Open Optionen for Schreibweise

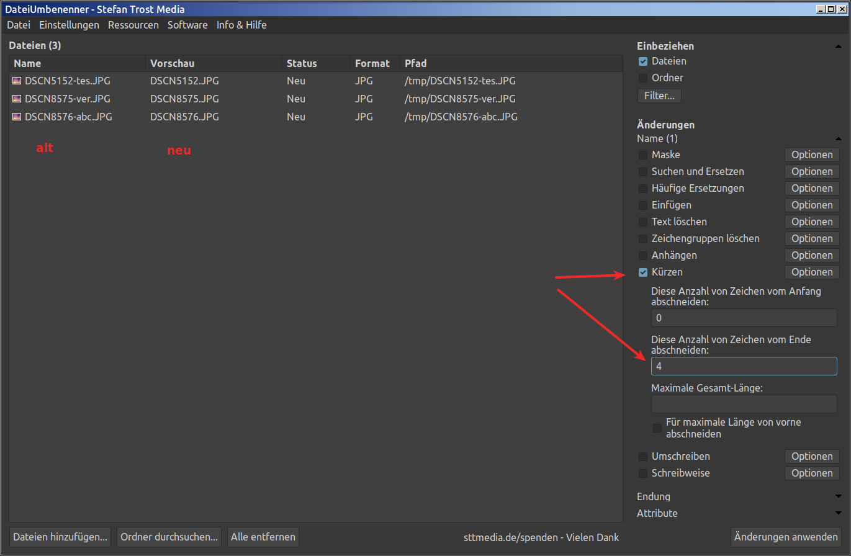pyautogui.click(x=812, y=473)
